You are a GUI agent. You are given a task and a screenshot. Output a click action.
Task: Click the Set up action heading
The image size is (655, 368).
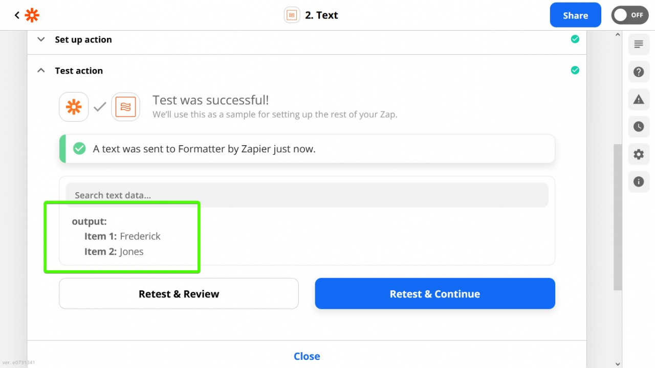coord(83,39)
